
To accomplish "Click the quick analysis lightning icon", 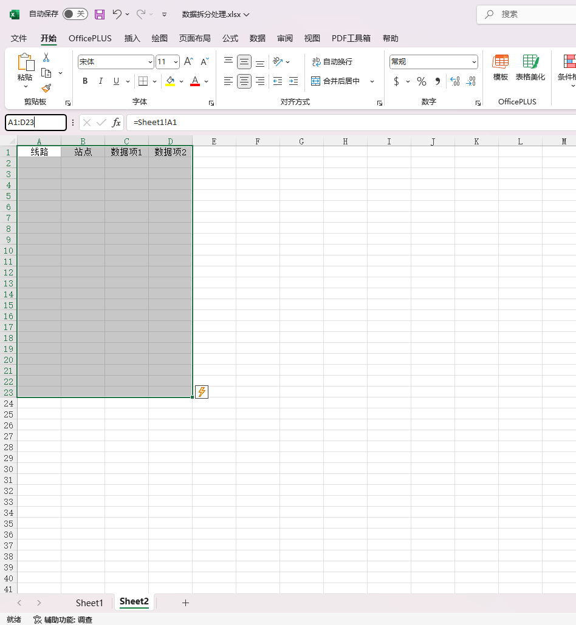I will coord(202,392).
